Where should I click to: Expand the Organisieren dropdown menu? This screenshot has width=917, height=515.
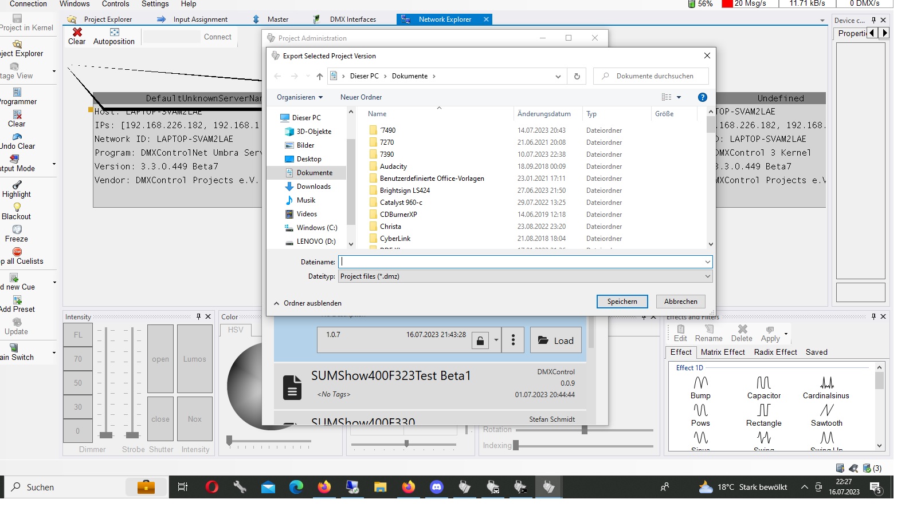point(300,97)
